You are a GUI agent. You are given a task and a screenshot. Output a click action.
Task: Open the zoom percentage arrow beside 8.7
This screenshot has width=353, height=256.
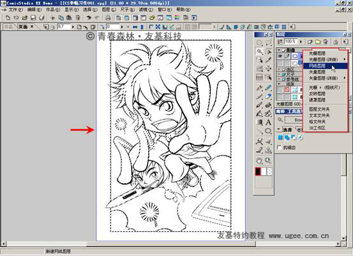pyautogui.click(x=73, y=27)
